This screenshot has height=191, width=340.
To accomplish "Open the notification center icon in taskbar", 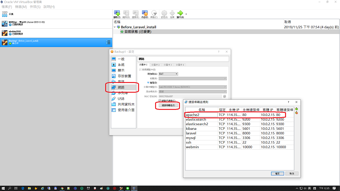I will (334, 189).
